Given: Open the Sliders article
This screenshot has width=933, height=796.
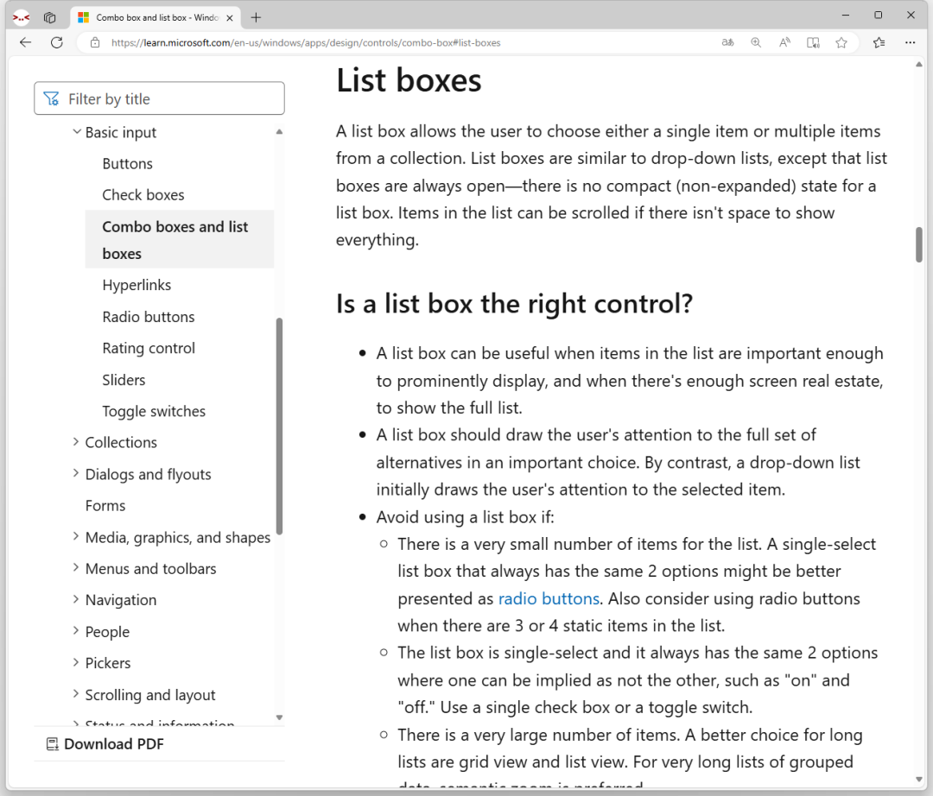Looking at the screenshot, I should [x=124, y=380].
